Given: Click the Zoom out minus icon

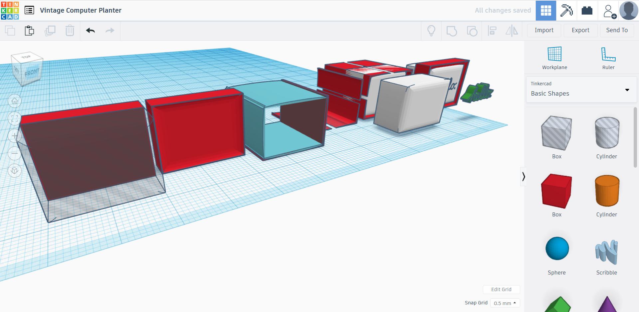Looking at the screenshot, I should point(15,153).
